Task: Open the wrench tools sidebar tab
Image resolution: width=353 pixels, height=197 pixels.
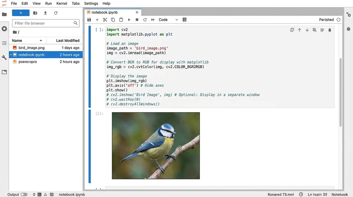Action: [4, 58]
